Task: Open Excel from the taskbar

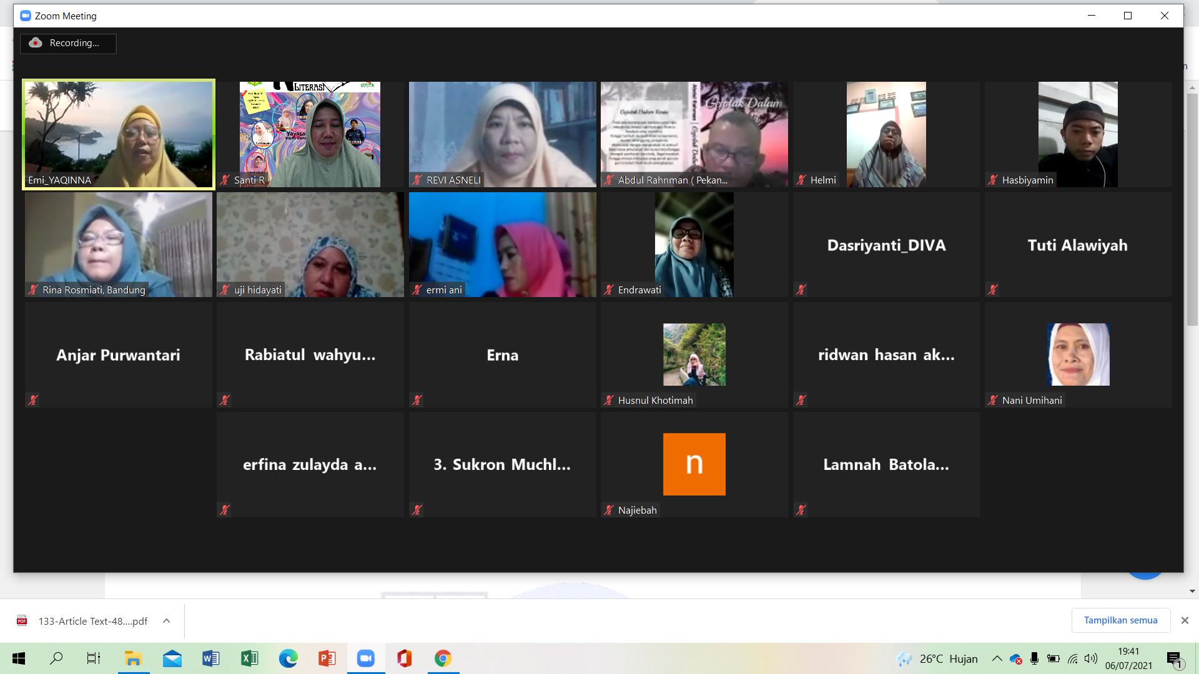Action: click(250, 658)
